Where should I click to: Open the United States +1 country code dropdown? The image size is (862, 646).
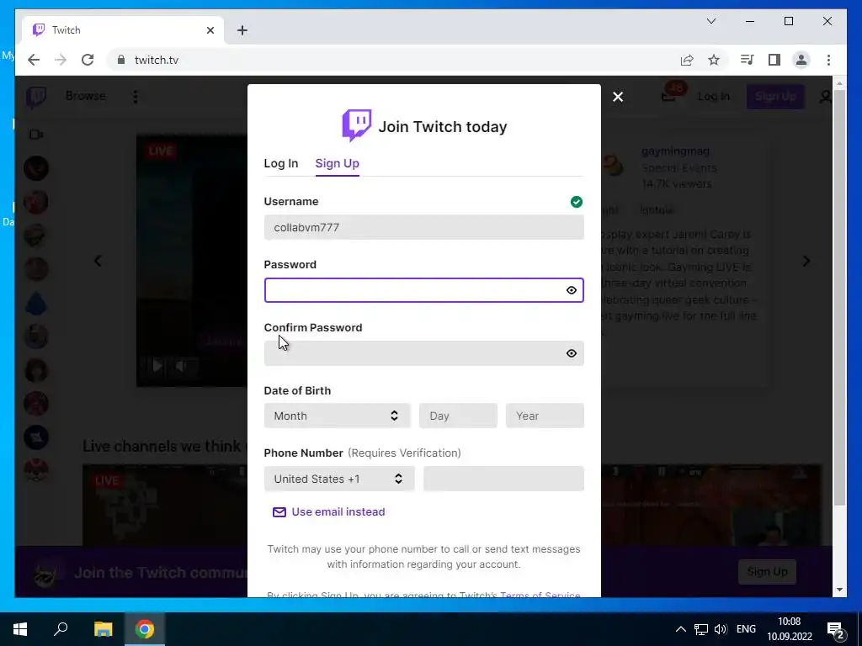(x=338, y=479)
